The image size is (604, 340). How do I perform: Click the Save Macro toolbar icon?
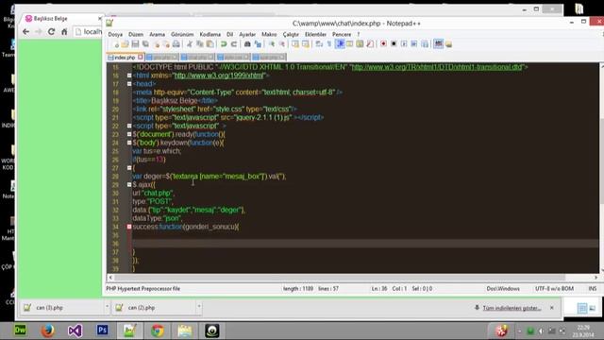[x=425, y=44]
